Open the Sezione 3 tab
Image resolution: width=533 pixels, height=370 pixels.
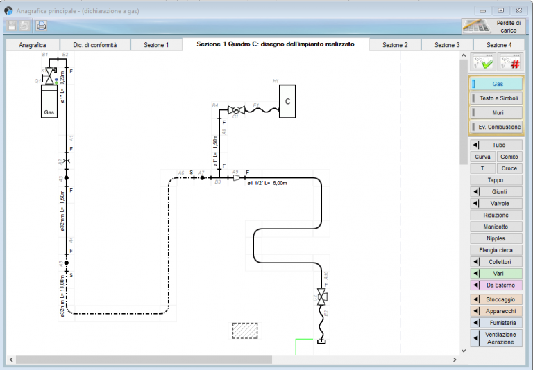click(x=447, y=45)
